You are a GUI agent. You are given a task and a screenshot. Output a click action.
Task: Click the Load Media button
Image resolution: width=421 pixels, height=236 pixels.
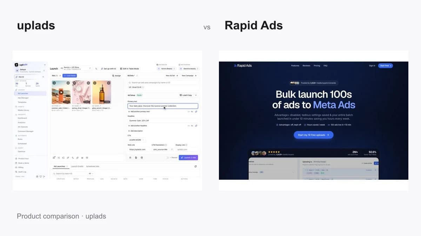70,76
